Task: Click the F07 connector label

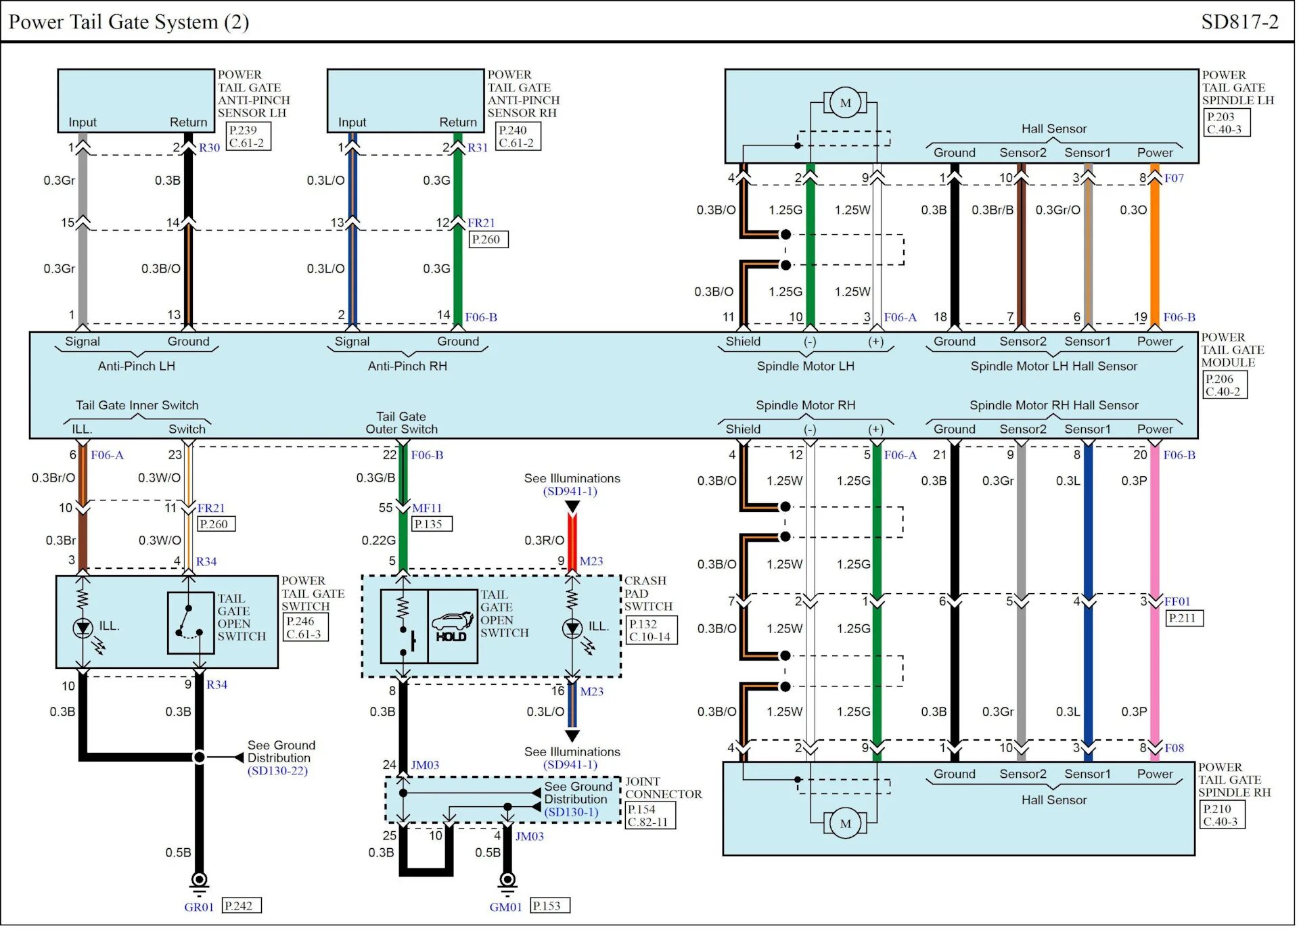Action: [x=1174, y=178]
